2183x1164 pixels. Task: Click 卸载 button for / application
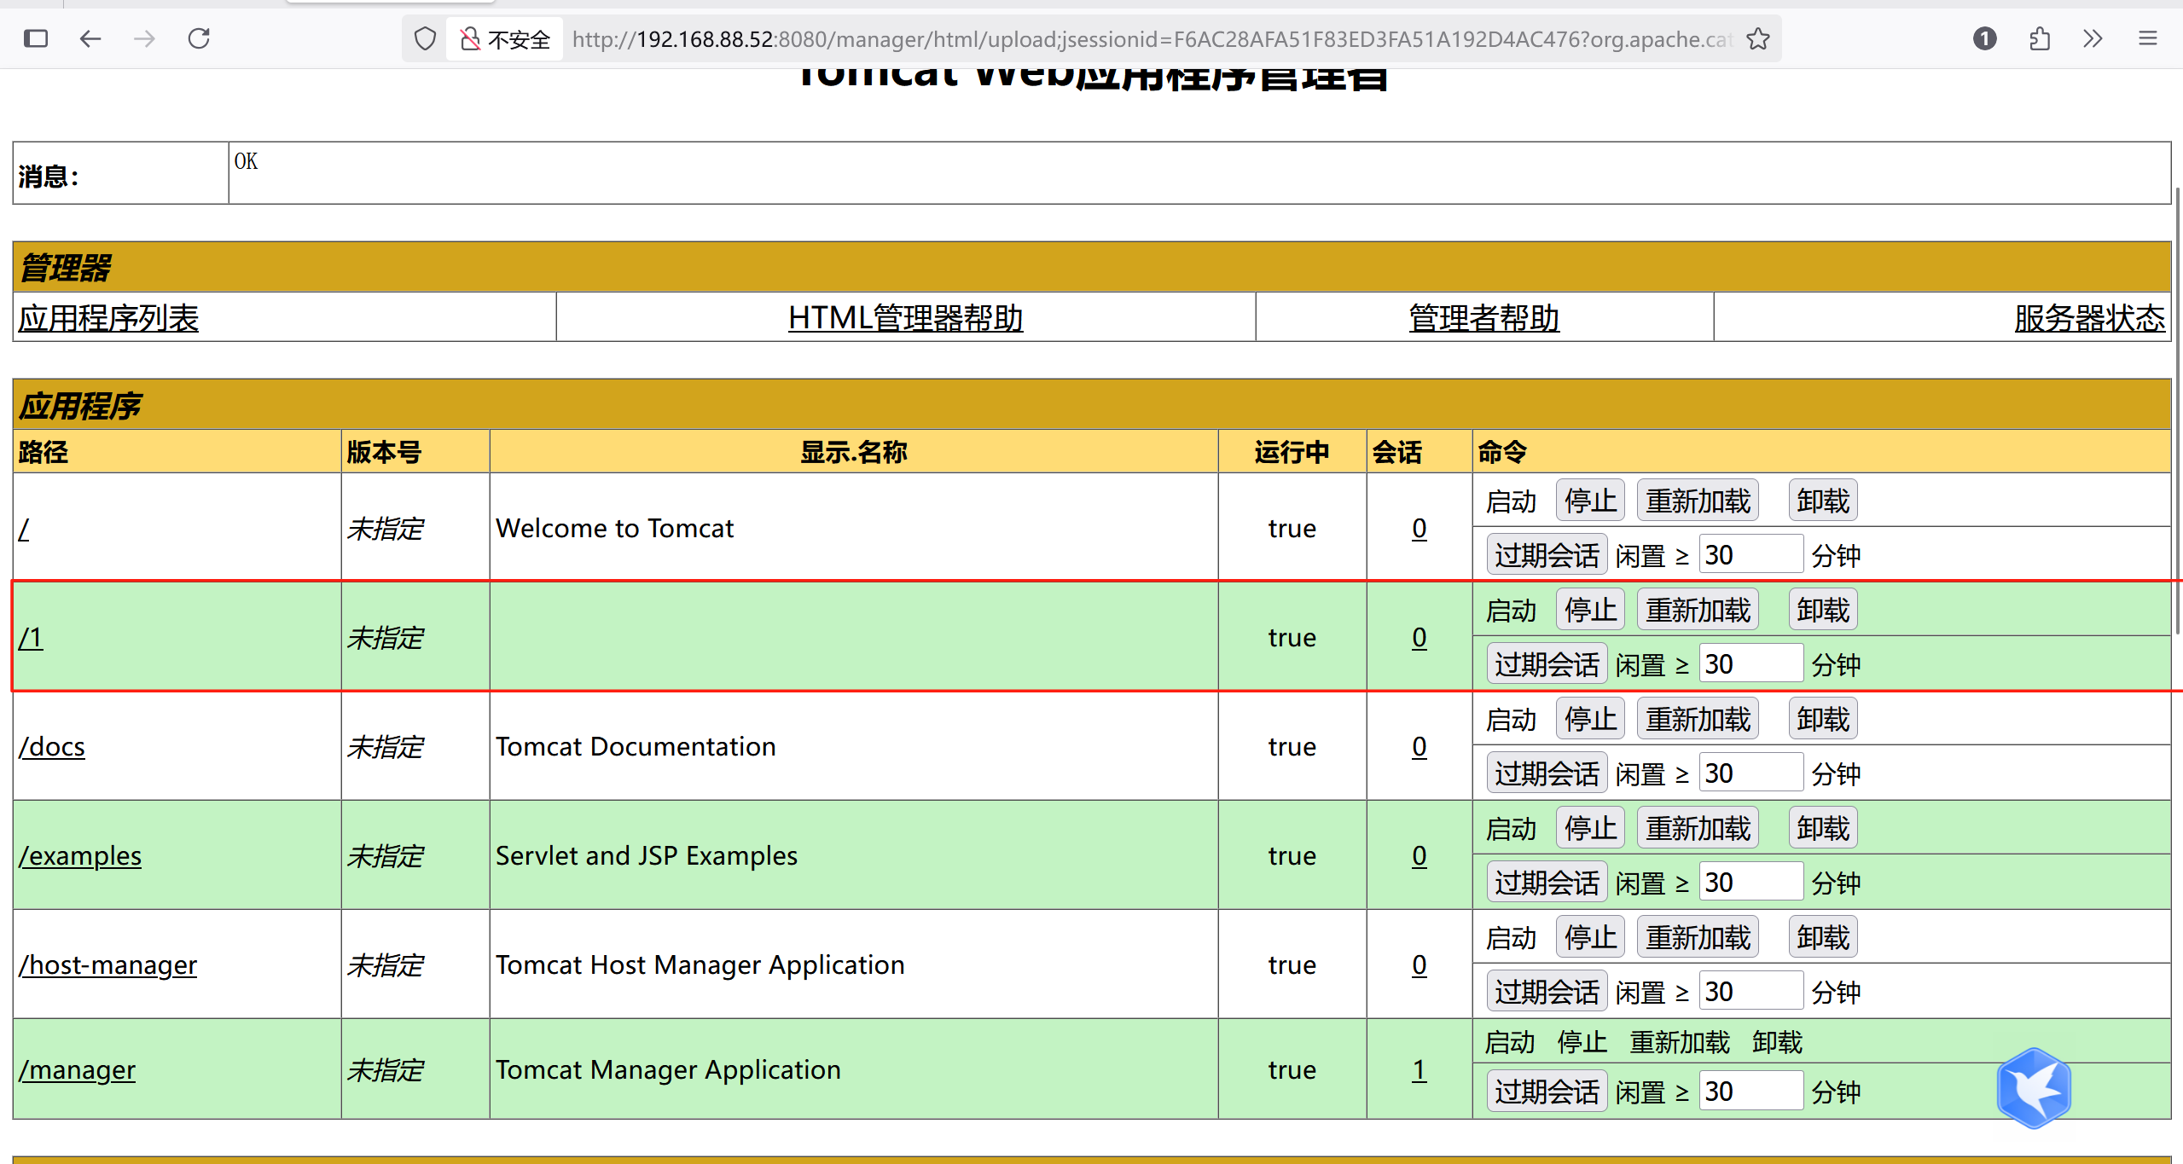tap(1823, 501)
